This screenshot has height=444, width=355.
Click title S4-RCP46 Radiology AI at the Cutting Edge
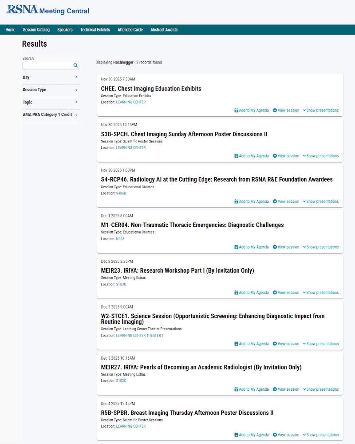click(217, 179)
